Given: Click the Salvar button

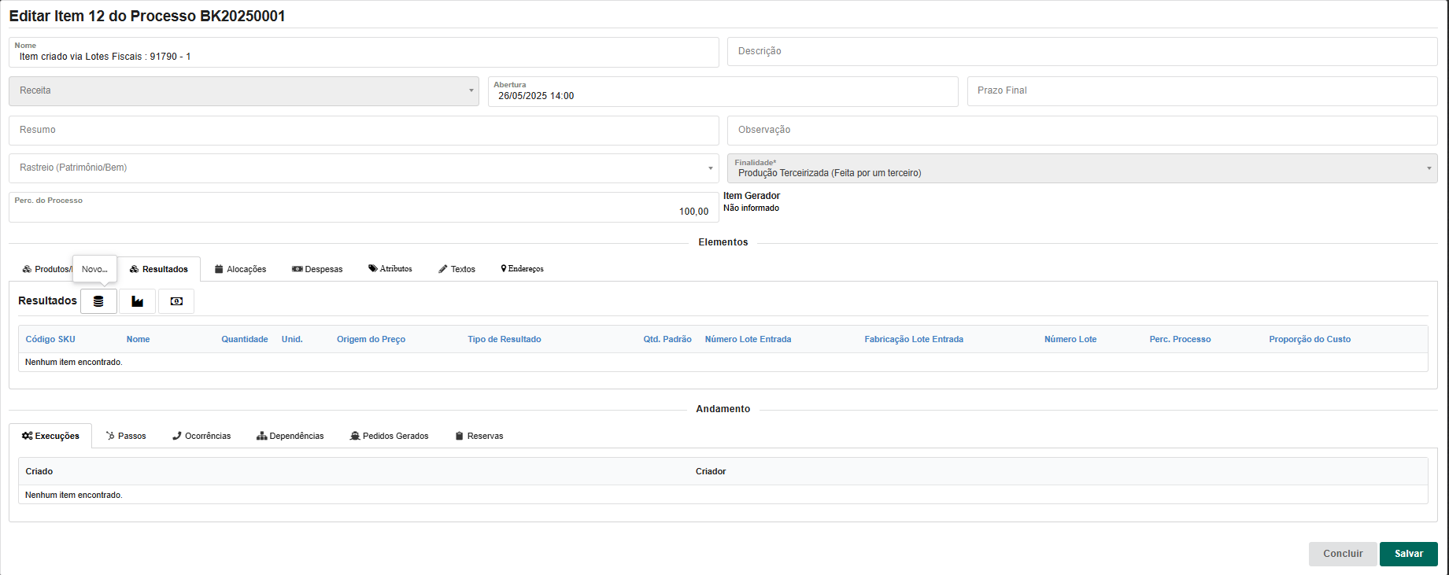Looking at the screenshot, I should pyautogui.click(x=1408, y=554).
